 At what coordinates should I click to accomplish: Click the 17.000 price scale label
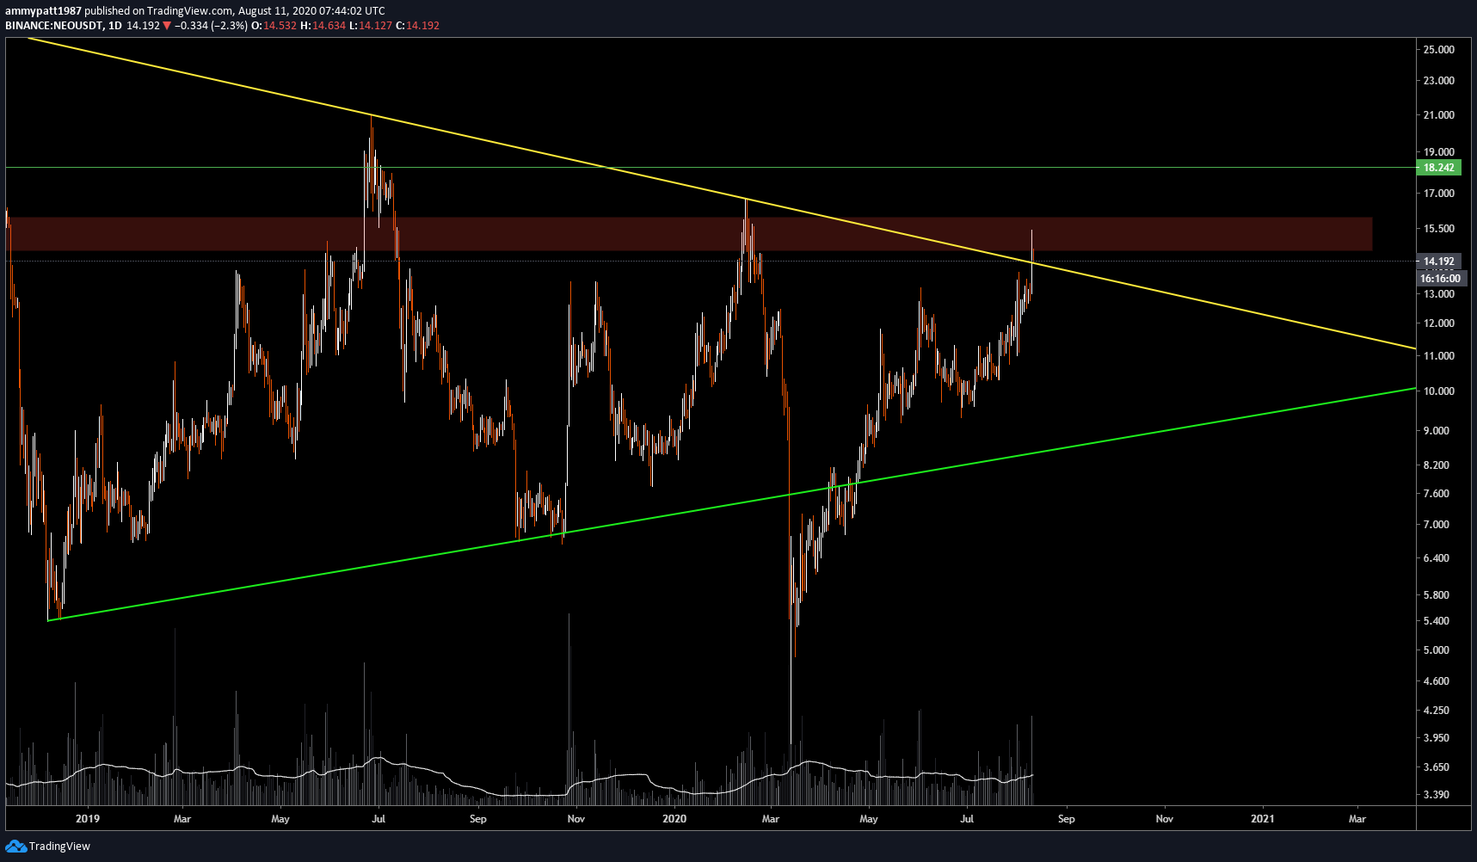tap(1438, 194)
